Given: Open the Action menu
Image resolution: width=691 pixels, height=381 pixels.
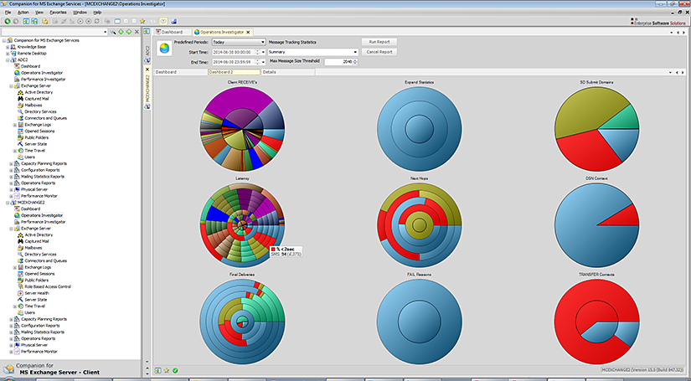Looking at the screenshot, I should pyautogui.click(x=23, y=13).
